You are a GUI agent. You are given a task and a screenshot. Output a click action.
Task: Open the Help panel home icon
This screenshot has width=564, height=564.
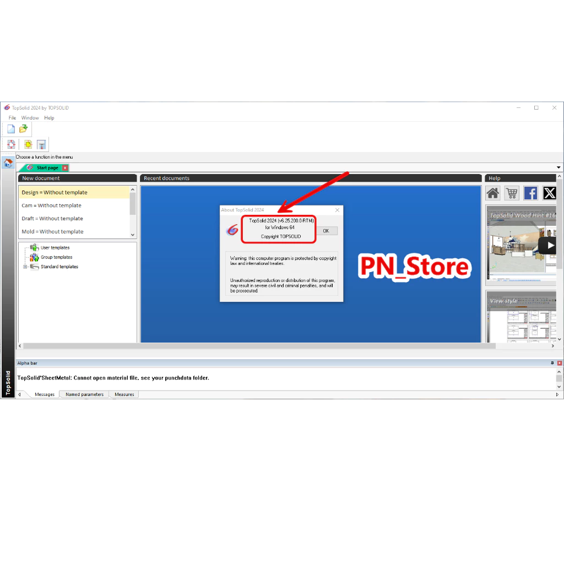tap(493, 193)
